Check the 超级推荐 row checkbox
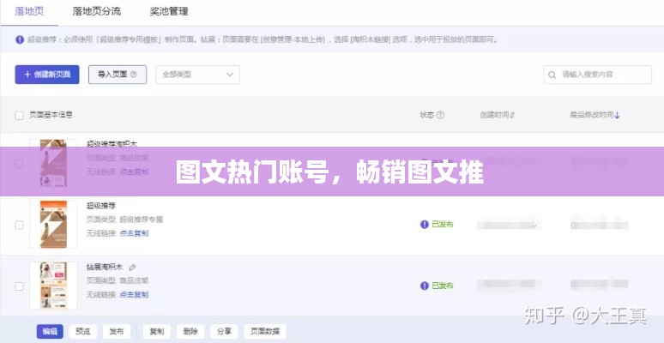The height and width of the screenshot is (343, 664). (19, 225)
